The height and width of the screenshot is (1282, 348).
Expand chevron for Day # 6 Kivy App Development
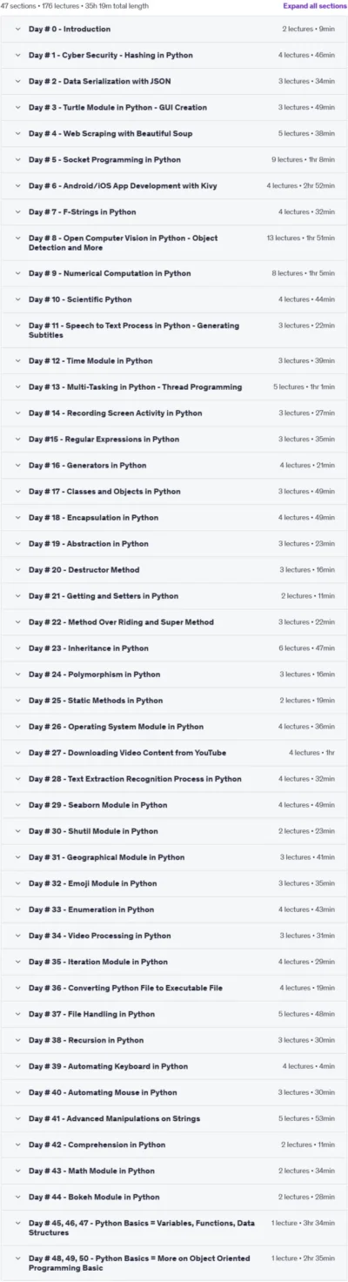17,185
